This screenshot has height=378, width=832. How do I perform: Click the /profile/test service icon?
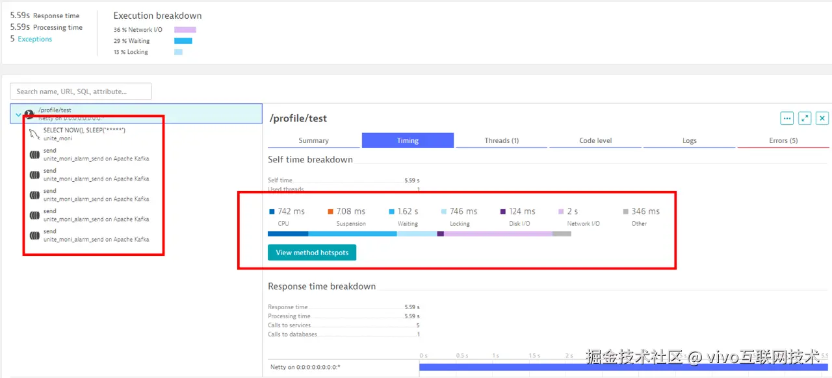coord(29,114)
